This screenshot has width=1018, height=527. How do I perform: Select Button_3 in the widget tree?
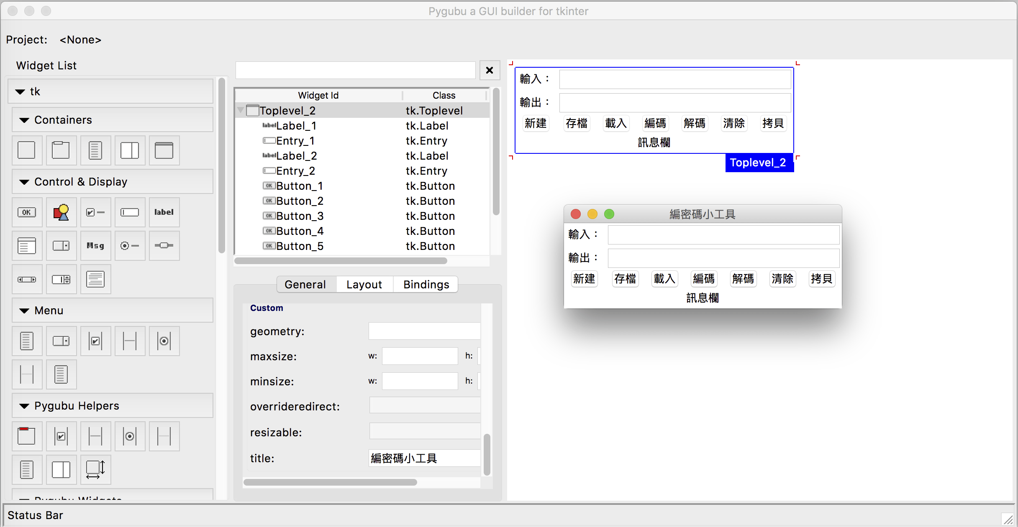coord(300,216)
